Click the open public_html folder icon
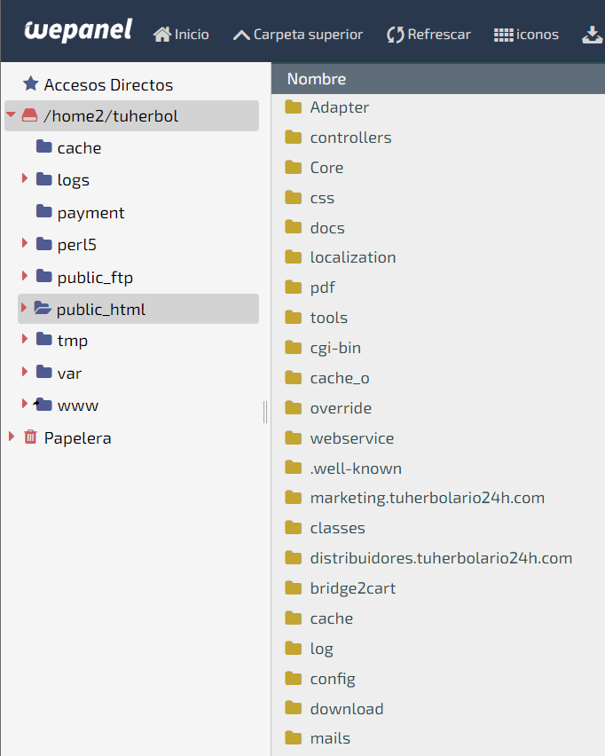605x756 pixels. 43,308
